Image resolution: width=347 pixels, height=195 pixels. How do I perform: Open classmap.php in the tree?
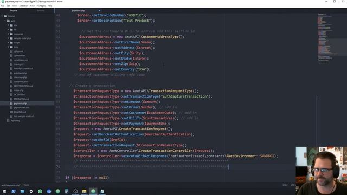tap(20, 77)
